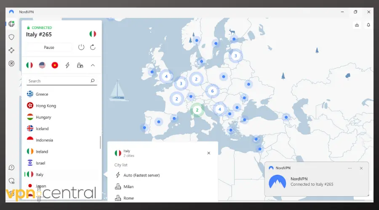Click the France cluster marked 2
This screenshot has width=379, height=210.
(x=177, y=99)
